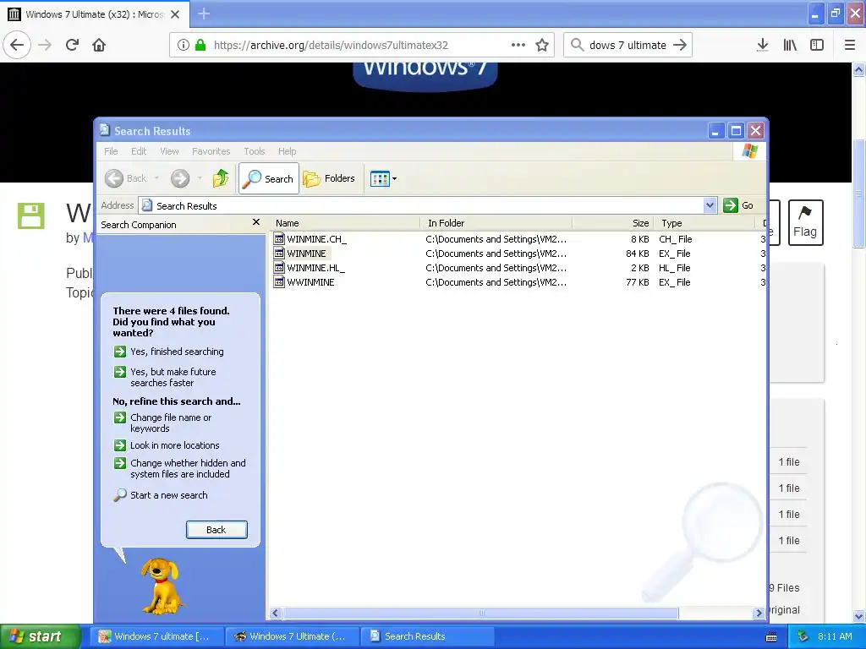Open the File menu

click(x=111, y=151)
